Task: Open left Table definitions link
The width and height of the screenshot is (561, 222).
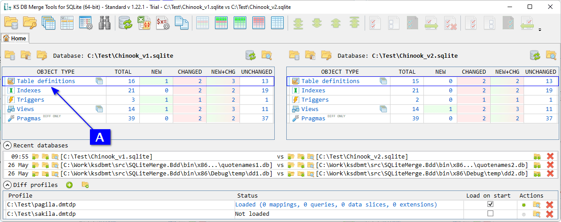Action: (x=46, y=81)
